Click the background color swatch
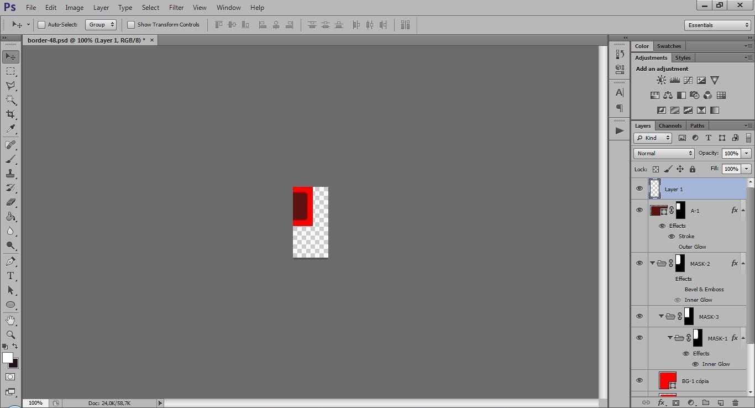 coord(15,364)
